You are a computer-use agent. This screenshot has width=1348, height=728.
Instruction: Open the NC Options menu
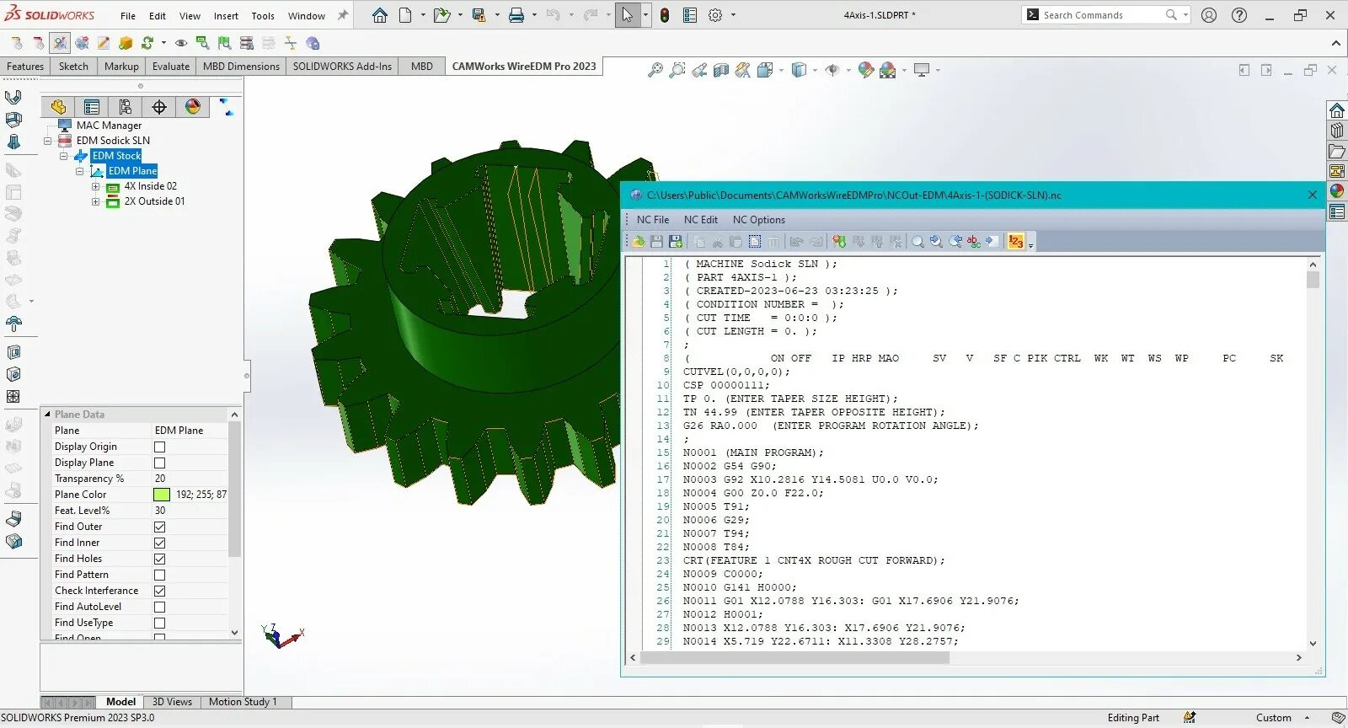pos(759,220)
